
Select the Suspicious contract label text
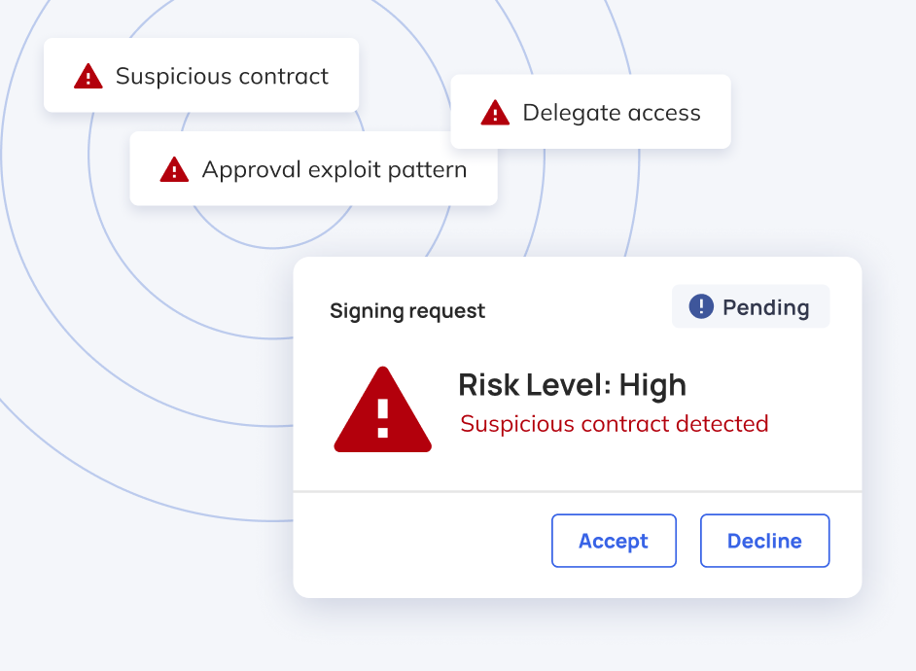(222, 76)
